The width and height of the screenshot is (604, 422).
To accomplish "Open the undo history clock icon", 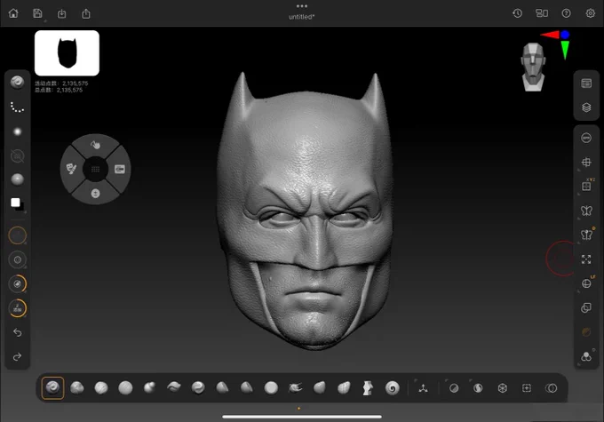I will [x=517, y=13].
